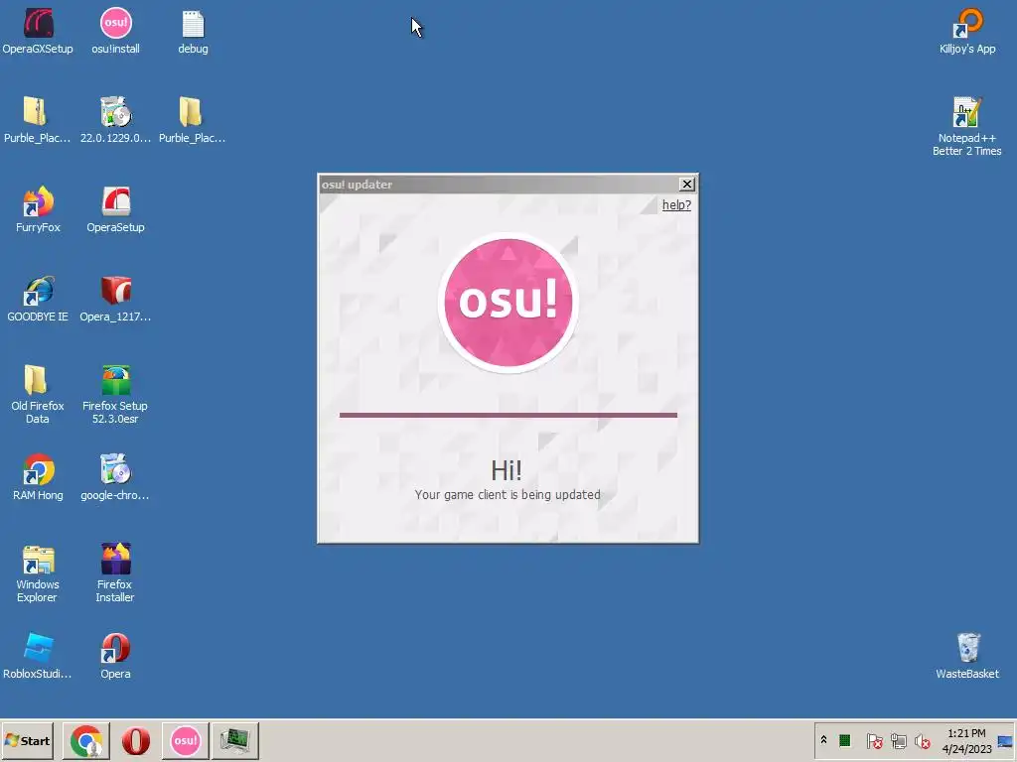Open the monitor taskbar application
The height and width of the screenshot is (762, 1017).
click(x=234, y=740)
